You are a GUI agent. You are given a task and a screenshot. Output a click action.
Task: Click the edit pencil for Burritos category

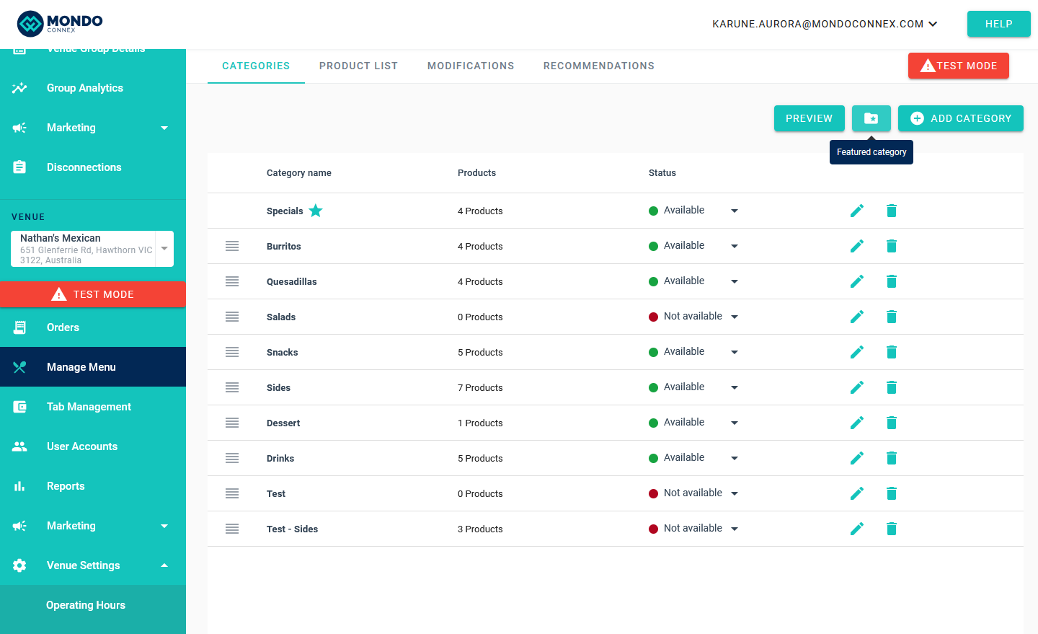pos(856,246)
